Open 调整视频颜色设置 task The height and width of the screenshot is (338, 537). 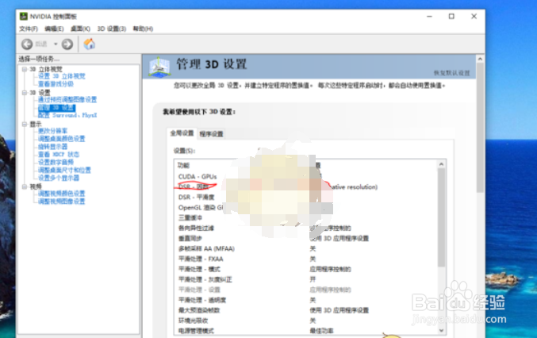pyautogui.click(x=62, y=194)
